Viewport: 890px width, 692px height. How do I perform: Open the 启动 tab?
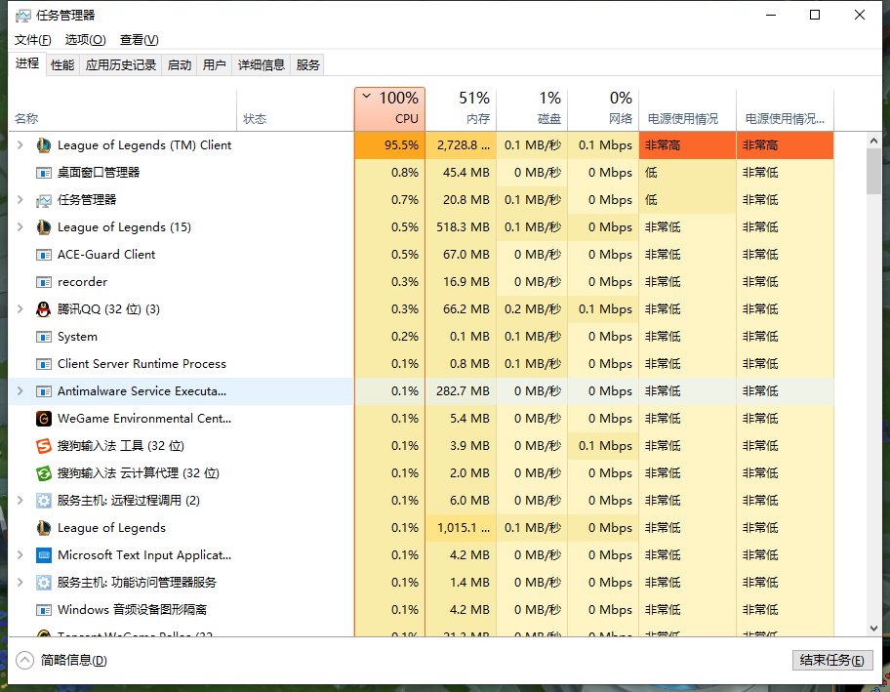click(x=180, y=65)
